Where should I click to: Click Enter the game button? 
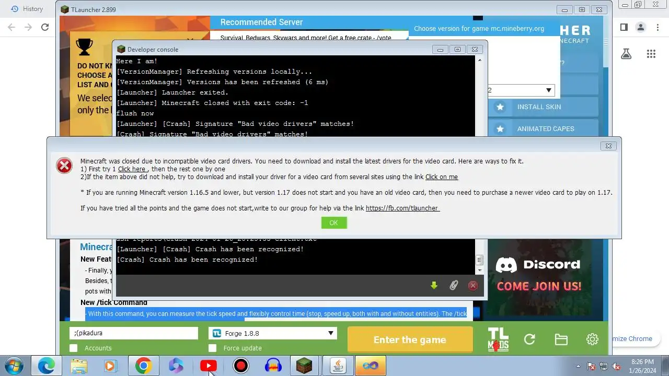click(410, 340)
